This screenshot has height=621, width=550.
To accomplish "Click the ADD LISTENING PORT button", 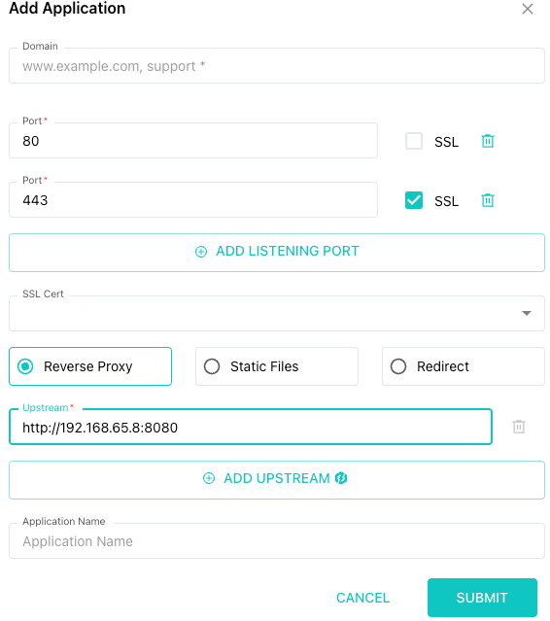I will (277, 253).
